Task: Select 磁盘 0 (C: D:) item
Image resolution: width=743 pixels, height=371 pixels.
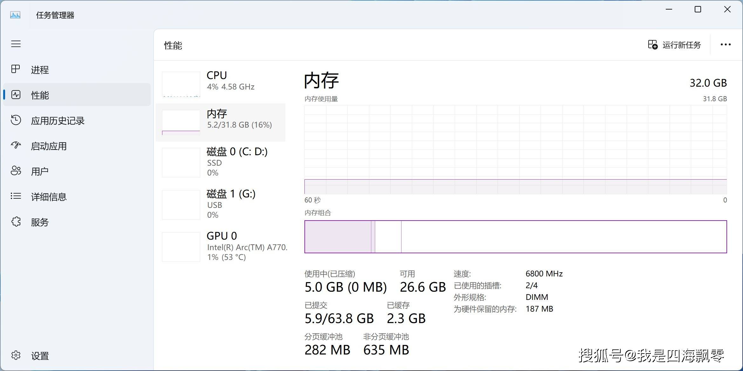Action: coord(221,162)
